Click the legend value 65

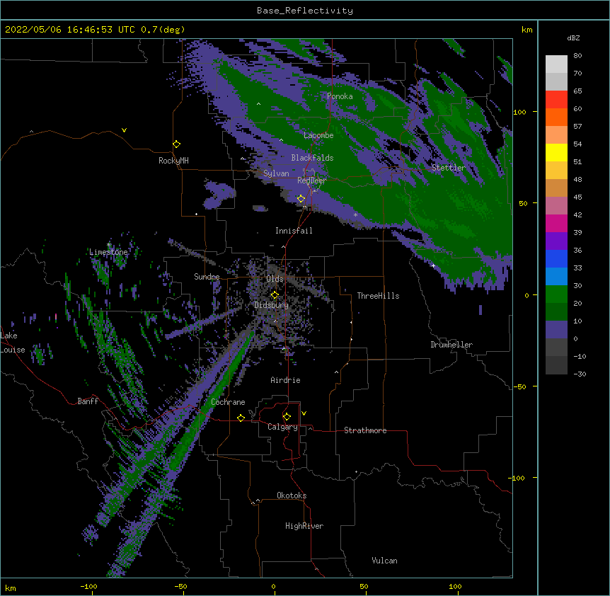[577, 91]
